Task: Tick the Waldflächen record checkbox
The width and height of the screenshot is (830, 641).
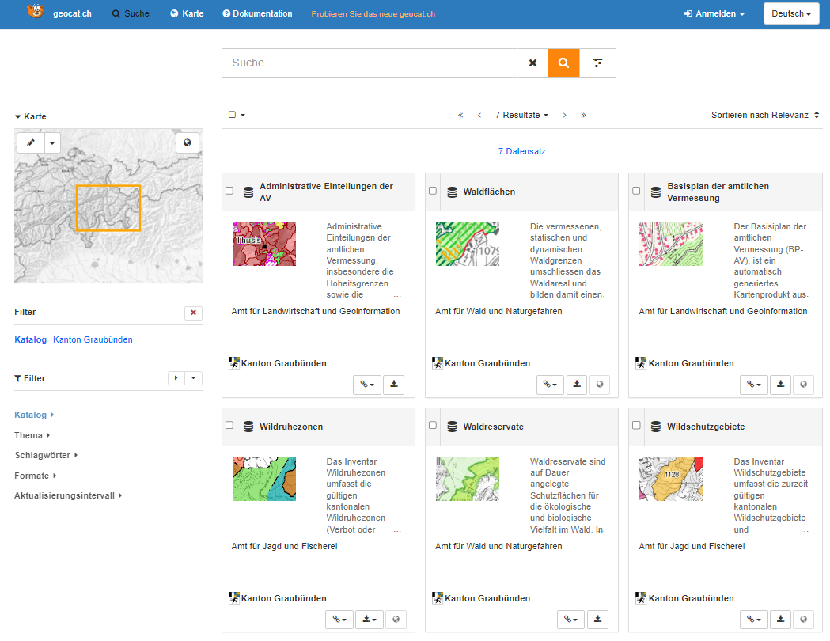Action: 433,191
